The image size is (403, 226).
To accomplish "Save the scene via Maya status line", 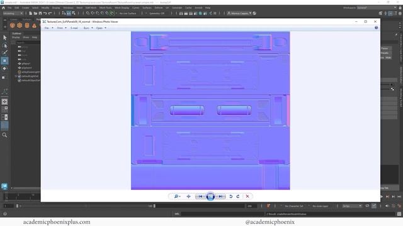I will pos(40,13).
